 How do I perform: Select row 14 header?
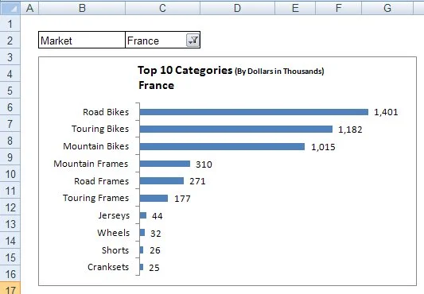(x=10, y=241)
